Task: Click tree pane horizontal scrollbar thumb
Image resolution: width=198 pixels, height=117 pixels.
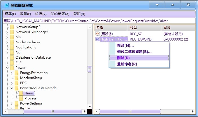Action: point(53,111)
